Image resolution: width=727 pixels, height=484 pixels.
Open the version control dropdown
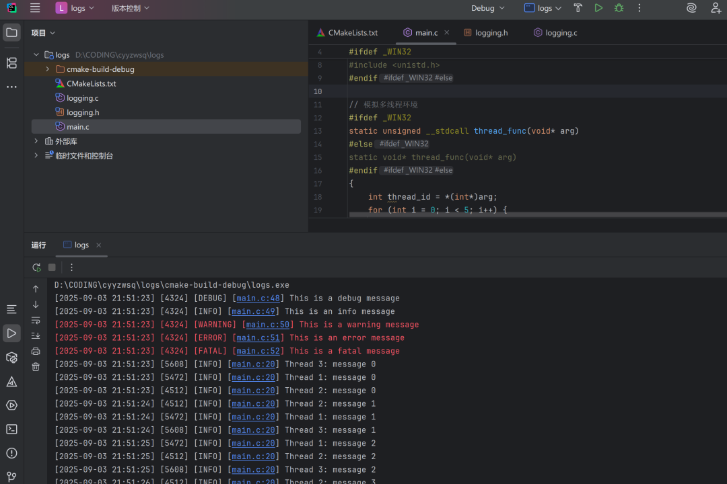131,8
